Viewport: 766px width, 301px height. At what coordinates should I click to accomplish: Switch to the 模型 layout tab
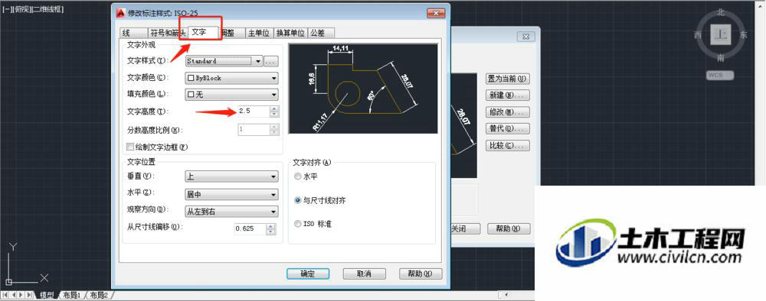pyautogui.click(x=47, y=295)
